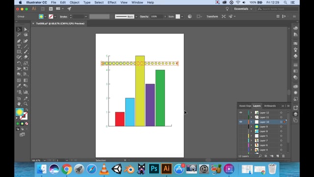Click target circle of Layer 4
Viewport: 314px width, 177px height.
coord(281,149)
